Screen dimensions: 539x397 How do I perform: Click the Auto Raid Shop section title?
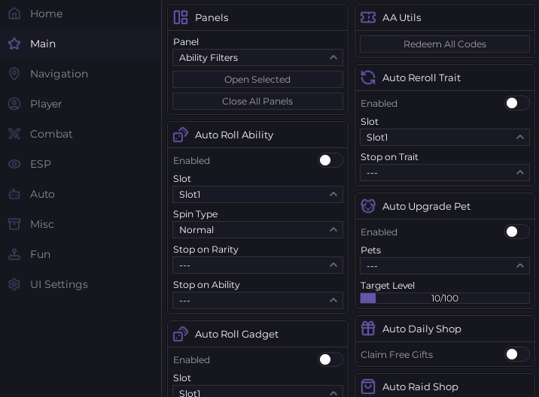pos(420,386)
